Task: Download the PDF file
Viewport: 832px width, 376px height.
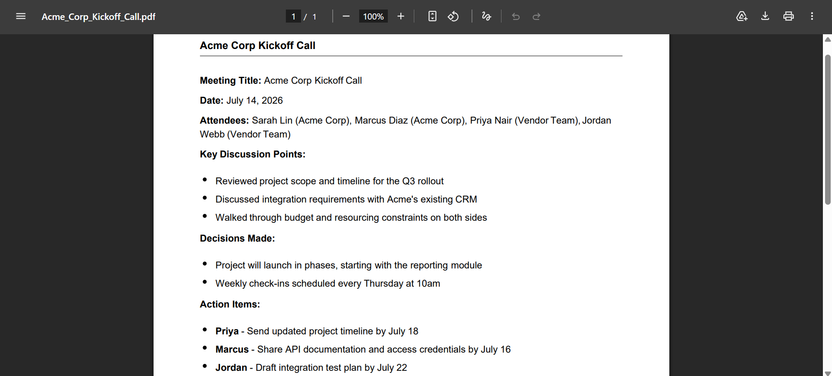Action: tap(765, 16)
